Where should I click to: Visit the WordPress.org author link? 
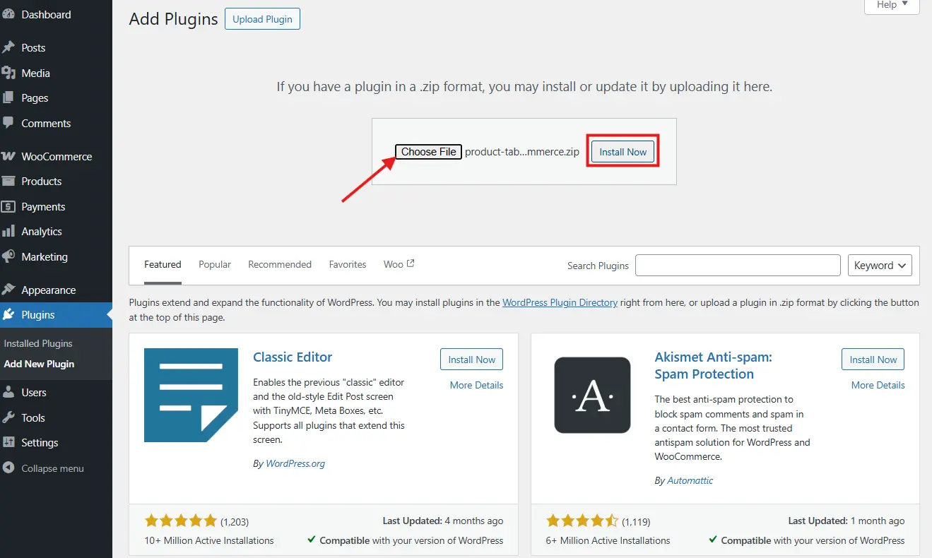point(295,463)
